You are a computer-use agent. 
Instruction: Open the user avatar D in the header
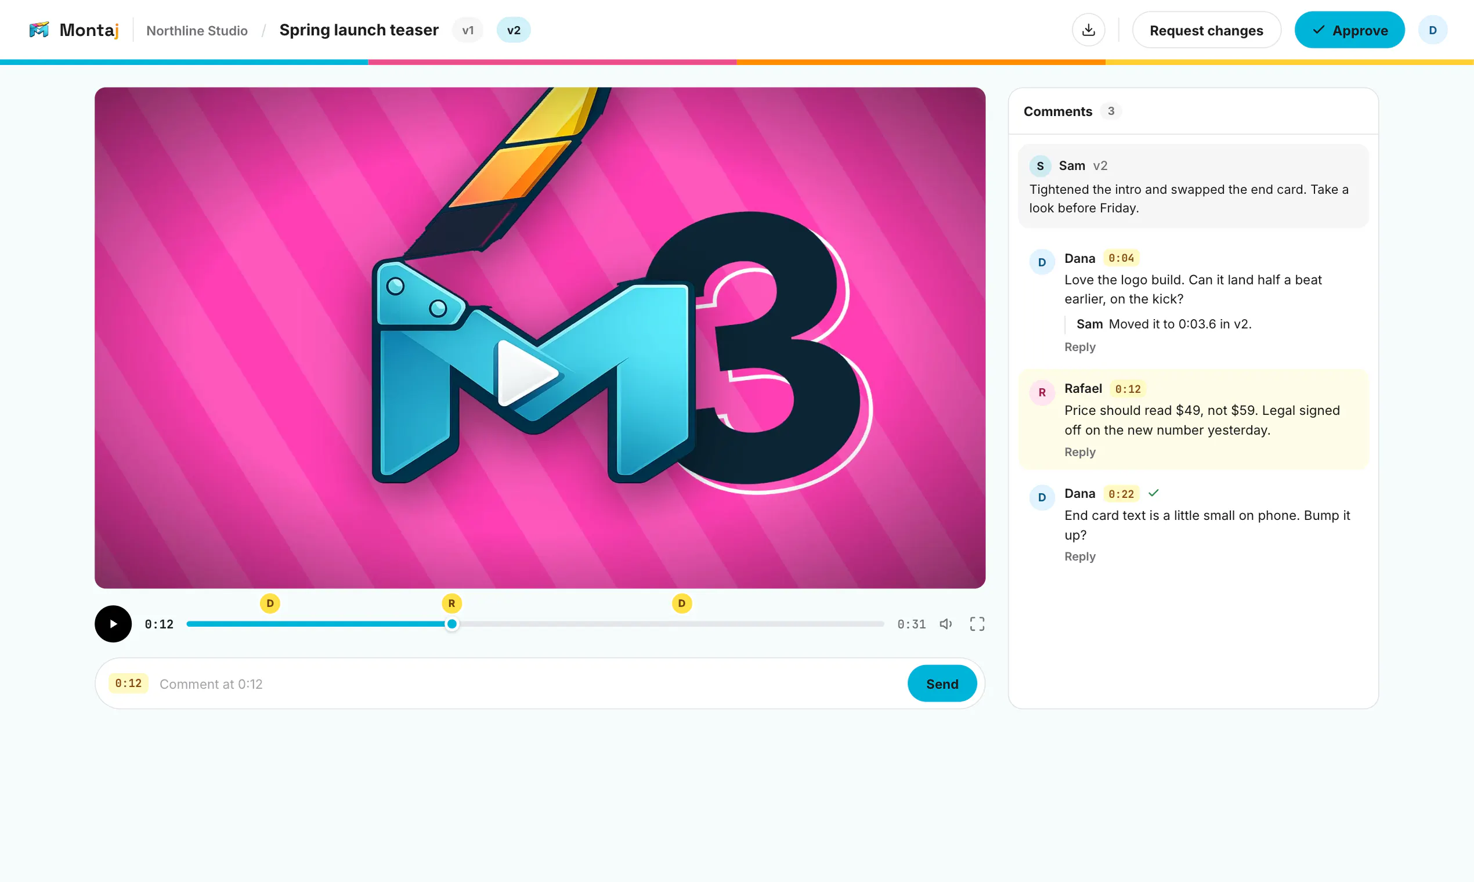click(x=1432, y=30)
